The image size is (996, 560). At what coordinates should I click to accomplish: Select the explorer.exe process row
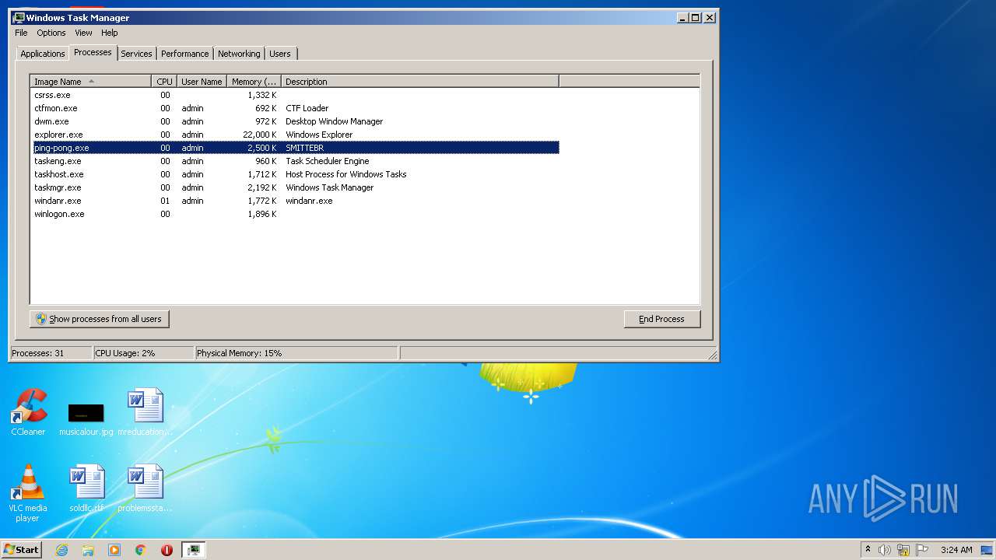[x=295, y=135]
